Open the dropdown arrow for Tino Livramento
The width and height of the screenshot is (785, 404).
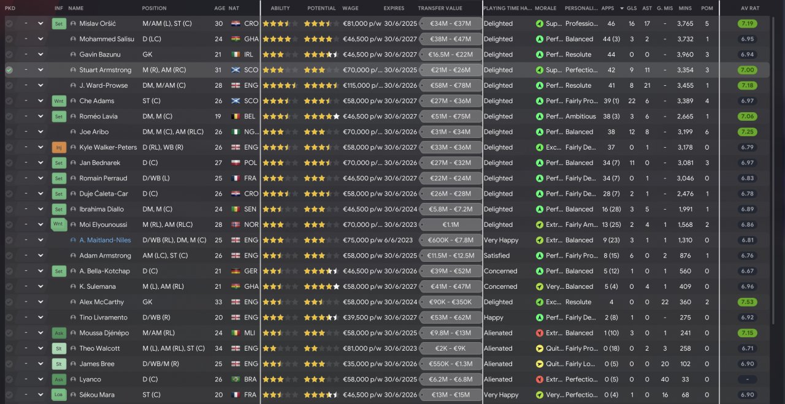40,318
